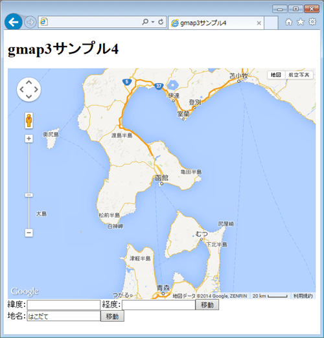This screenshot has width=324, height=338.
Task: Open the browser Home icon
Action: [x=288, y=22]
